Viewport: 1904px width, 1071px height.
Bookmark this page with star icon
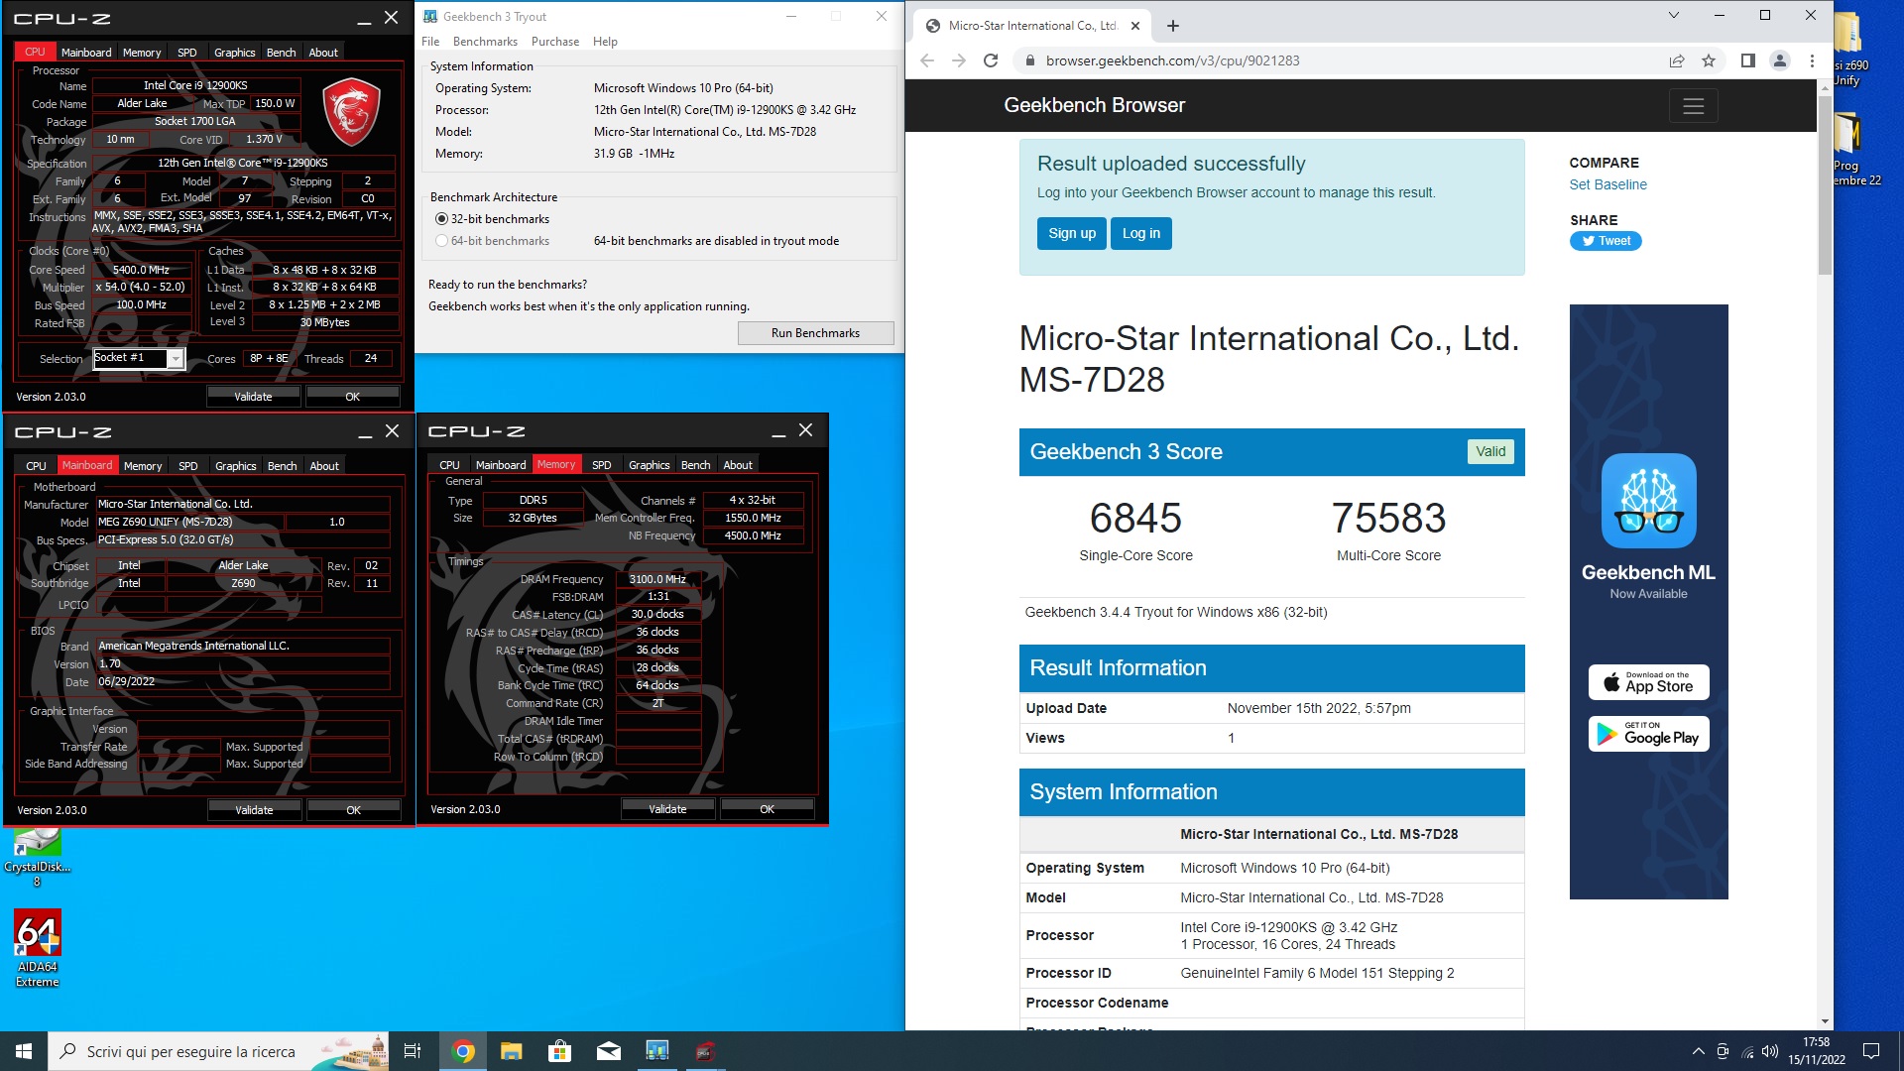click(1709, 60)
